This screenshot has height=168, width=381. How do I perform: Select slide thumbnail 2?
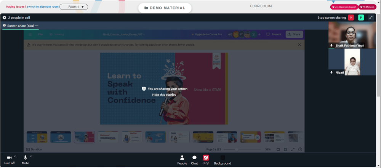61,137
